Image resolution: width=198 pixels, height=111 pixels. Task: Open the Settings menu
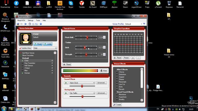(x=30, y=20)
